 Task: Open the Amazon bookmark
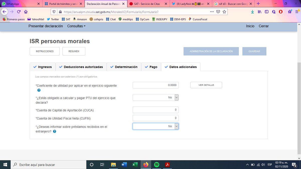(x=80, y=19)
